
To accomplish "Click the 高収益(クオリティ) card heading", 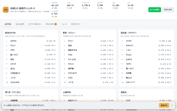I will coord(129,33).
